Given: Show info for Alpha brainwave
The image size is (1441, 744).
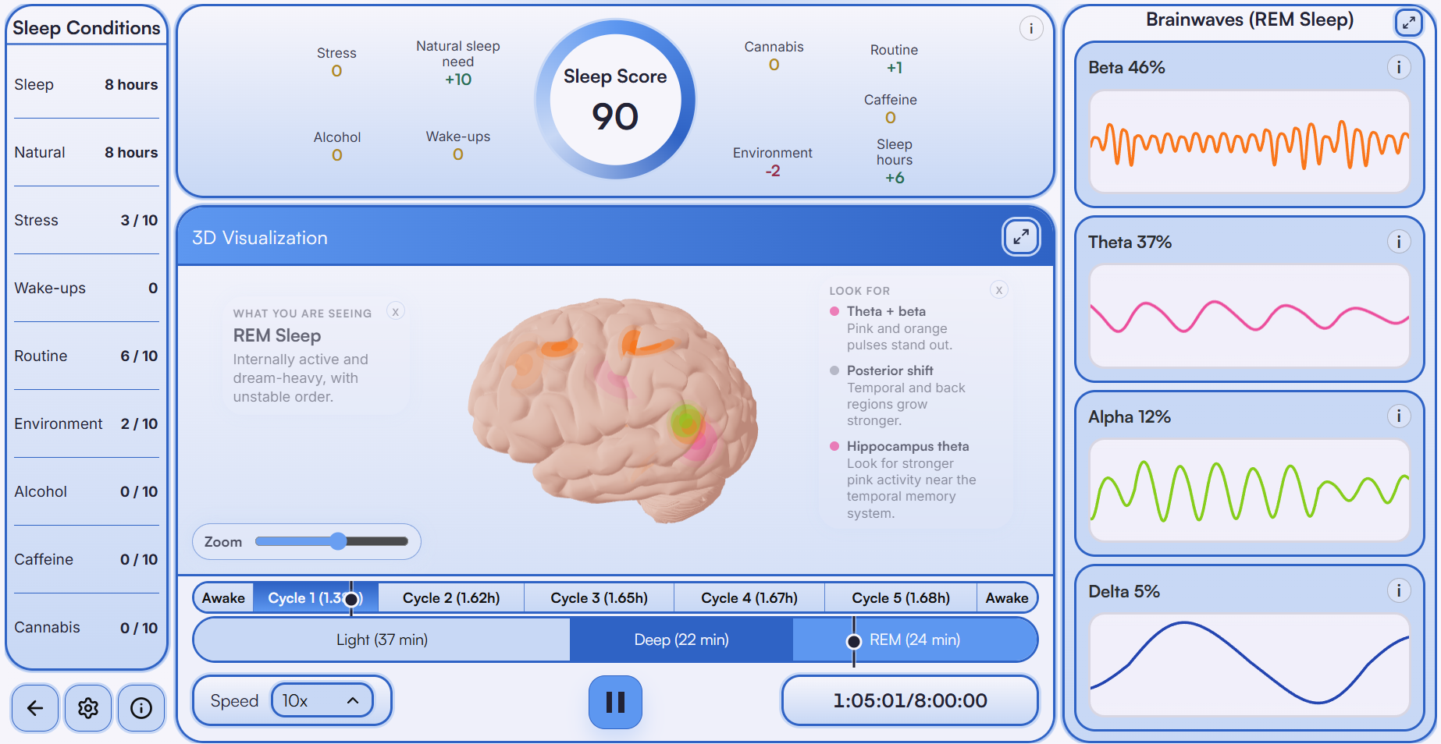Looking at the screenshot, I should tap(1398, 416).
